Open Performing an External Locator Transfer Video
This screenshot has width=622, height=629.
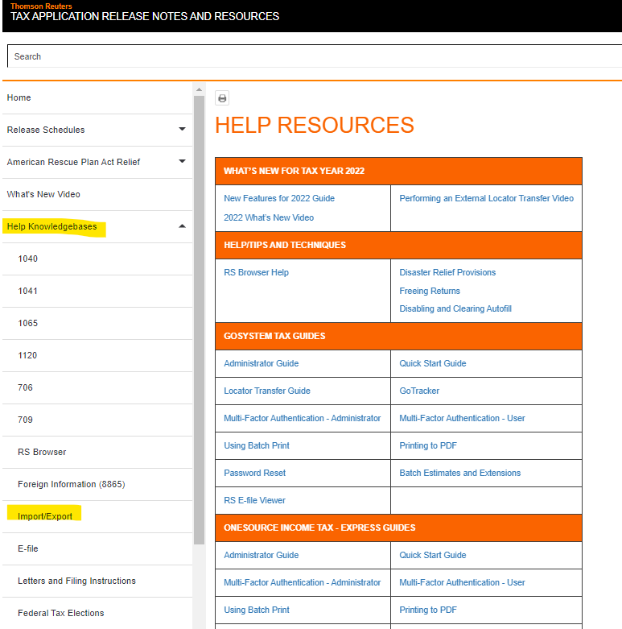tap(486, 198)
